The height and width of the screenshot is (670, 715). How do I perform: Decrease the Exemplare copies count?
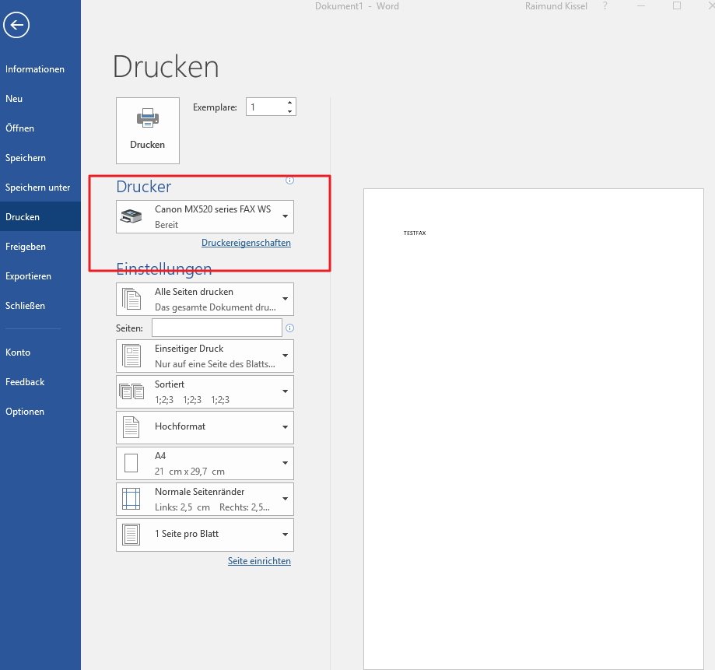(x=289, y=111)
